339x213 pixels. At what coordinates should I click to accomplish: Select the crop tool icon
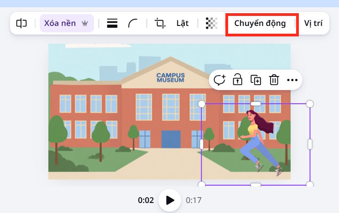(x=160, y=23)
